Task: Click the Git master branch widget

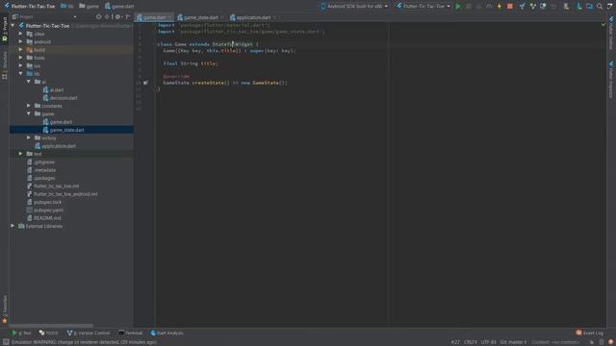Action: [x=513, y=342]
